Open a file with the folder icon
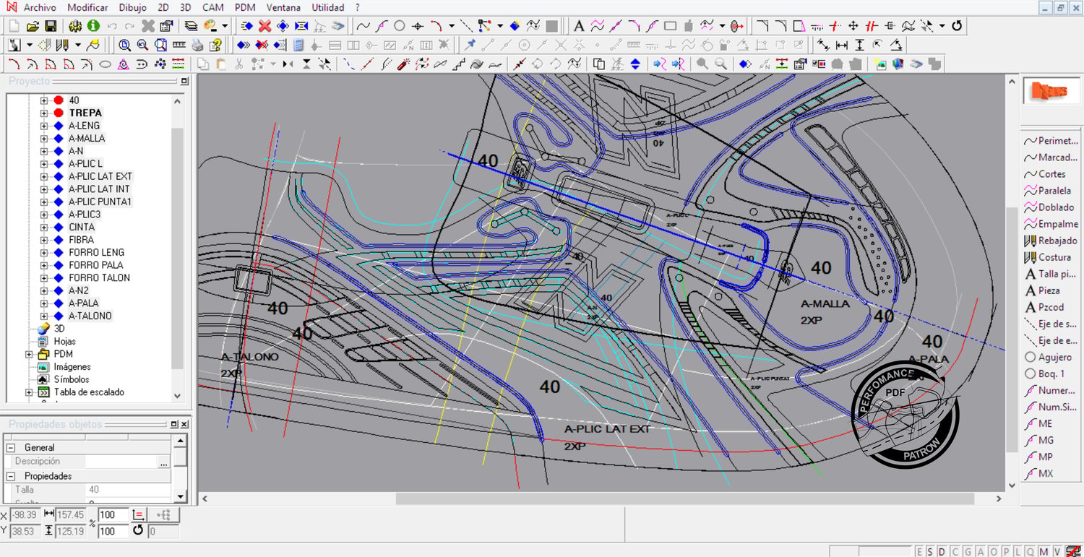1084x557 pixels. click(33, 26)
